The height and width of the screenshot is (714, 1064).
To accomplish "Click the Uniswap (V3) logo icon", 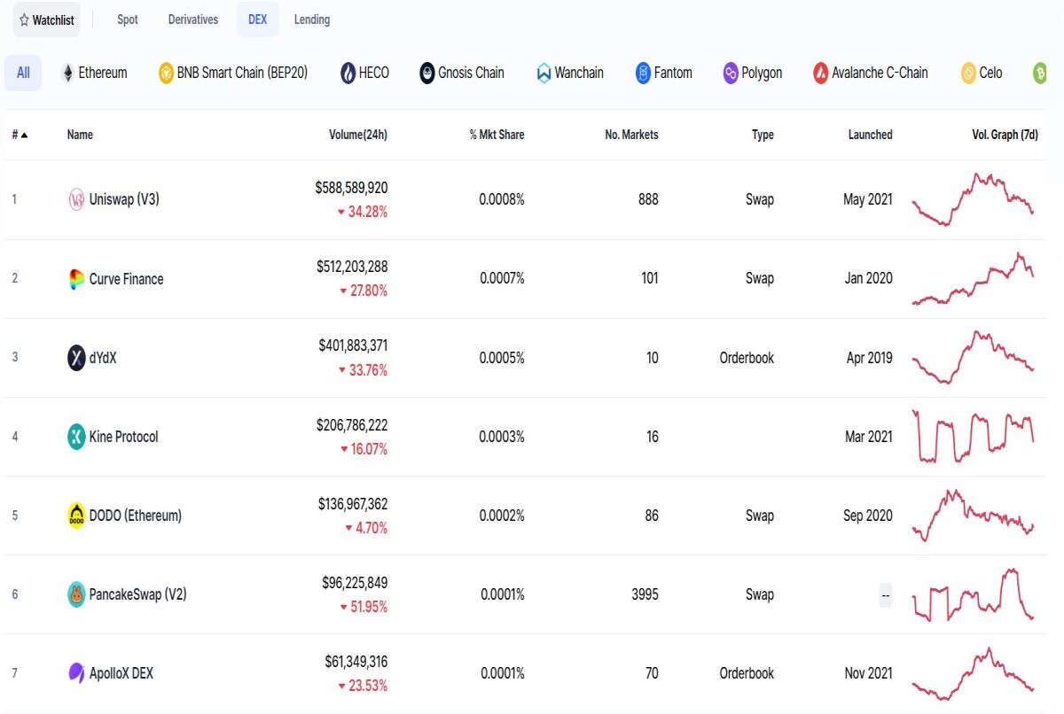I will [77, 199].
